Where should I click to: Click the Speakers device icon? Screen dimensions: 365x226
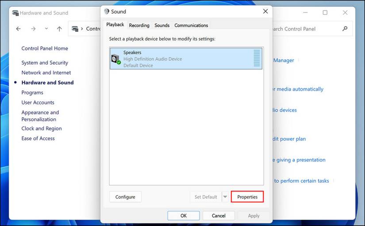tap(115, 59)
